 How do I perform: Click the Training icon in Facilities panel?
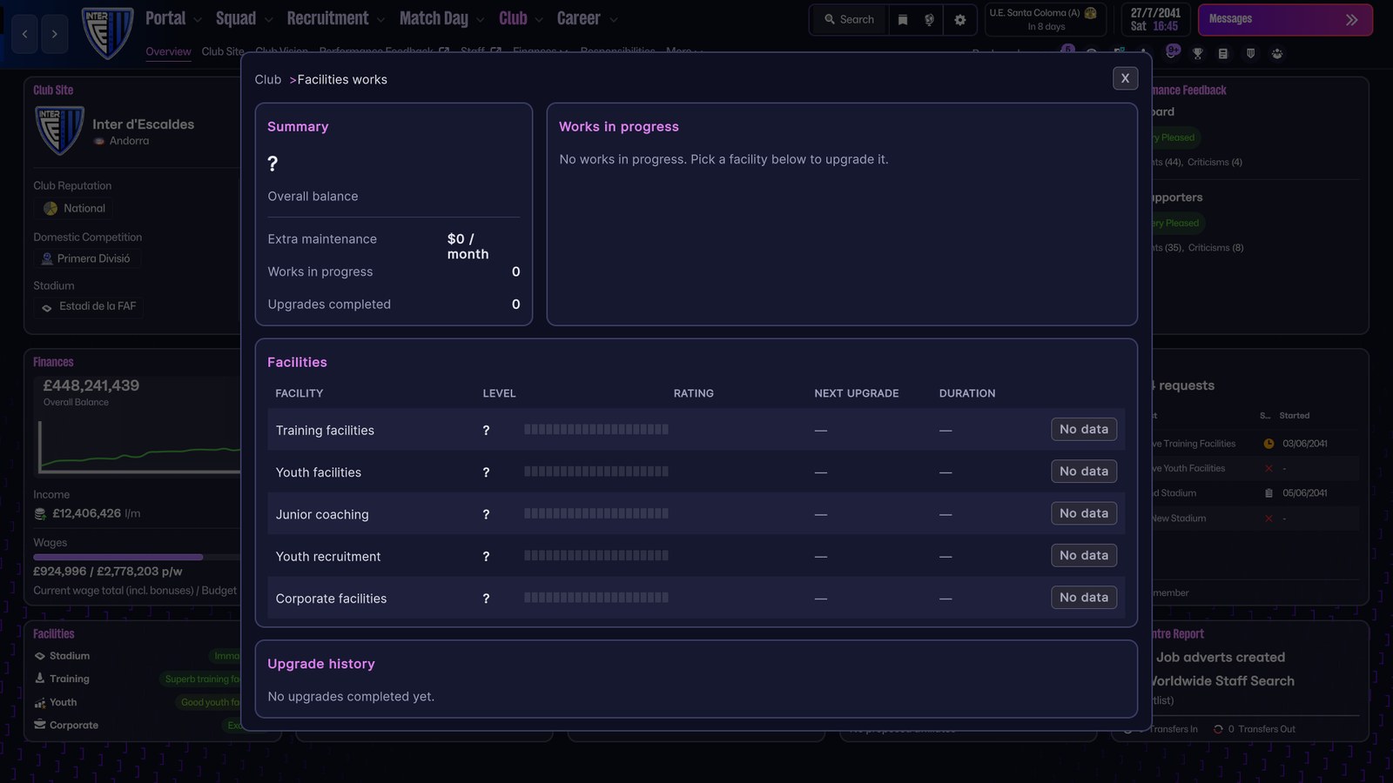tap(39, 679)
